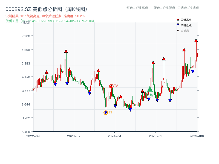Click the tallest red triangle above the rightmost peak
The width and height of the screenshot is (219, 164).
tap(196, 40)
